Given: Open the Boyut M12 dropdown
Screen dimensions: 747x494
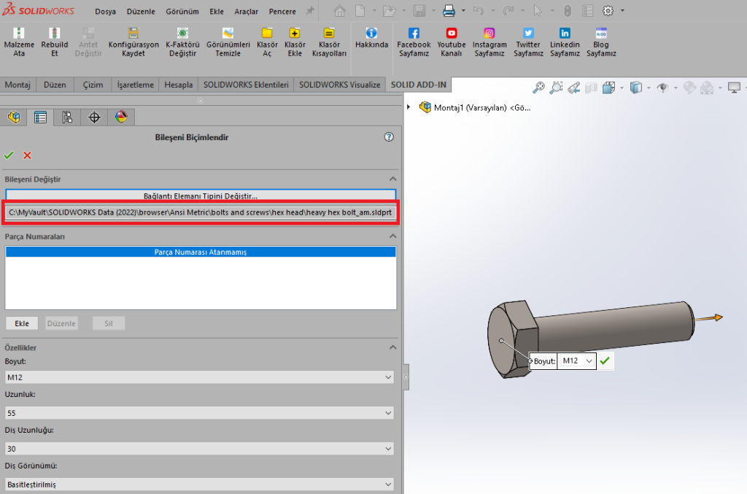Looking at the screenshot, I should [199, 377].
